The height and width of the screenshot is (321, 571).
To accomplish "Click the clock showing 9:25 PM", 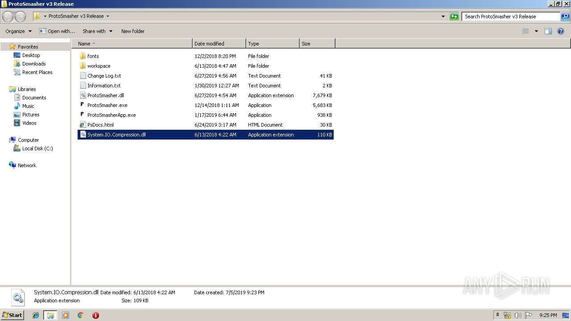I will [x=548, y=315].
